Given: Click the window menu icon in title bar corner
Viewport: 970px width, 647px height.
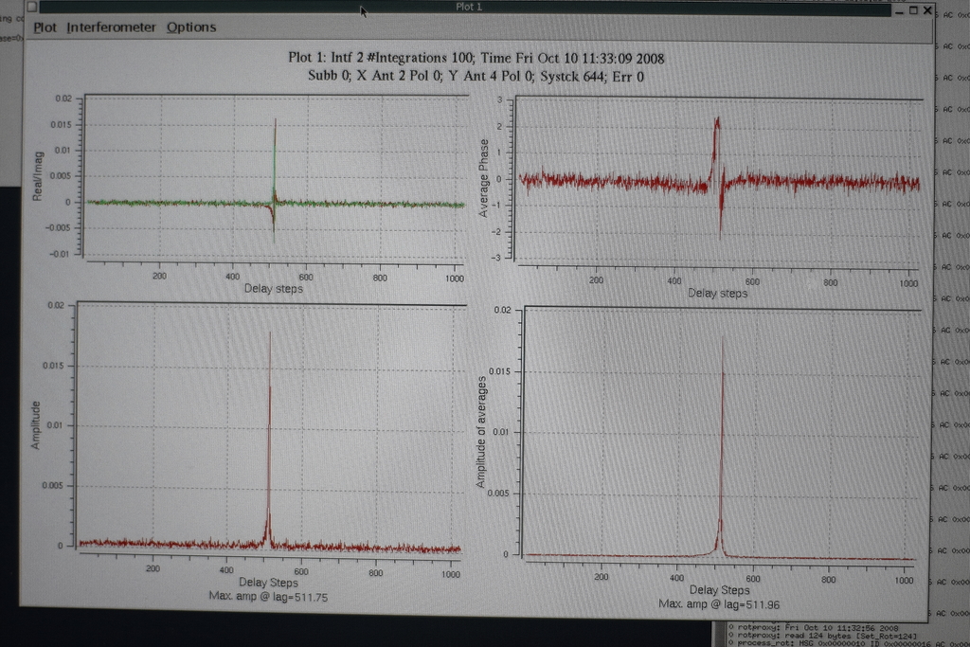Looking at the screenshot, I should 31,8.
